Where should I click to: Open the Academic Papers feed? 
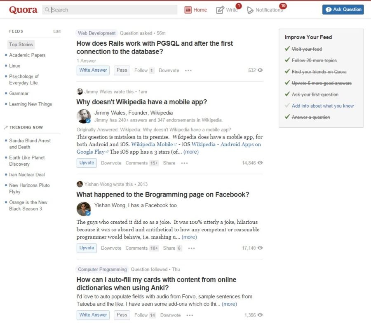(x=27, y=55)
